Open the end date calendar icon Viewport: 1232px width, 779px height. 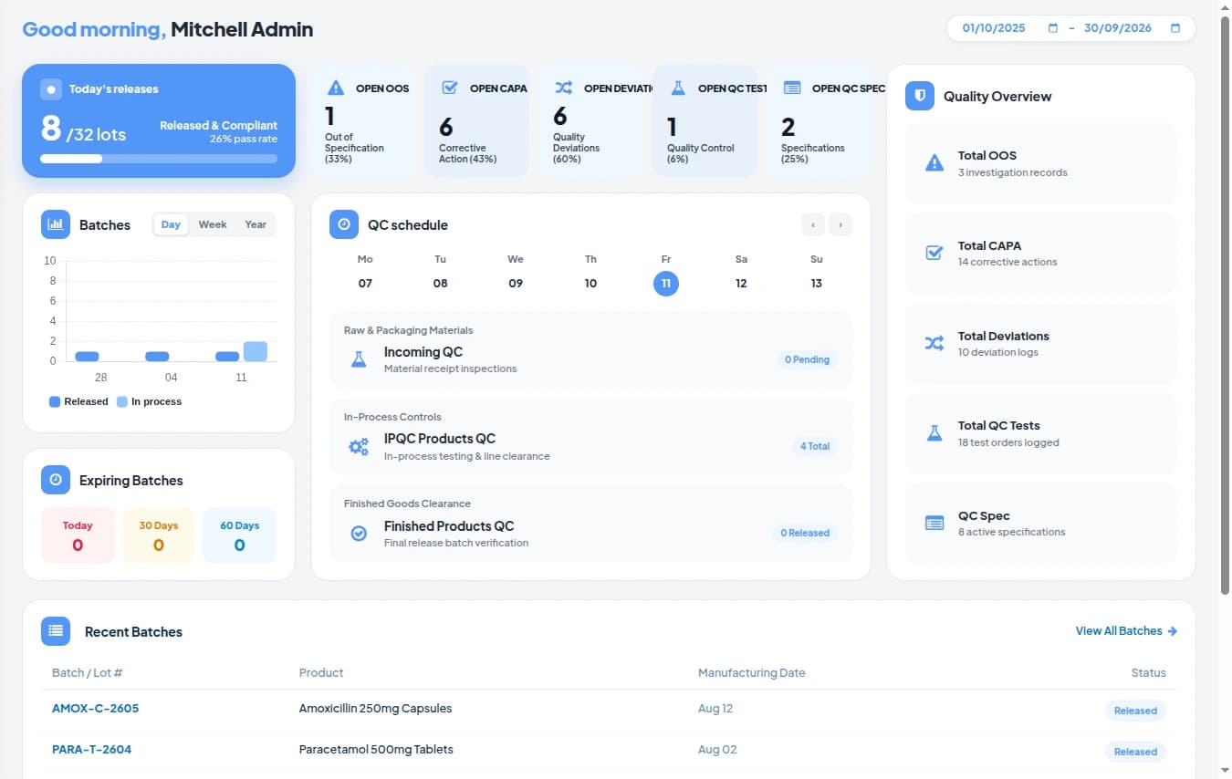click(1175, 28)
